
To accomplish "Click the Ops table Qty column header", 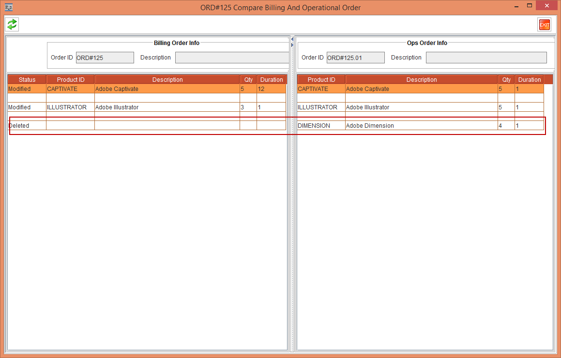I will tap(506, 80).
